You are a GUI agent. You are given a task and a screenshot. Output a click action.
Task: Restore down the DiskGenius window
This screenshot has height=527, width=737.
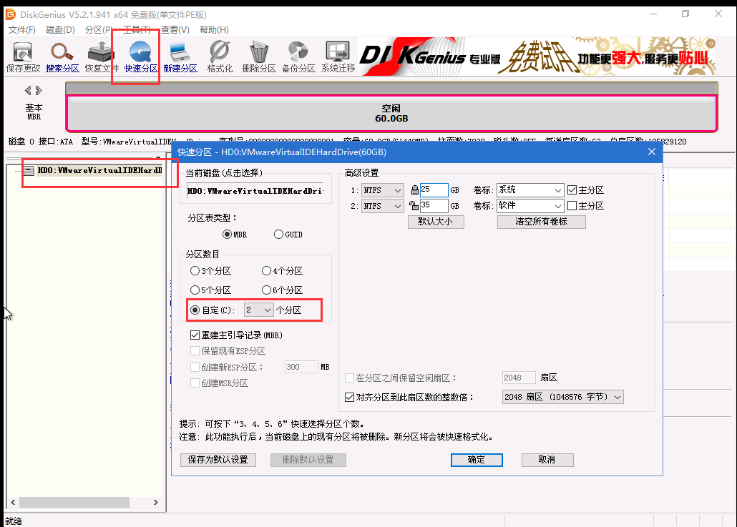point(685,14)
